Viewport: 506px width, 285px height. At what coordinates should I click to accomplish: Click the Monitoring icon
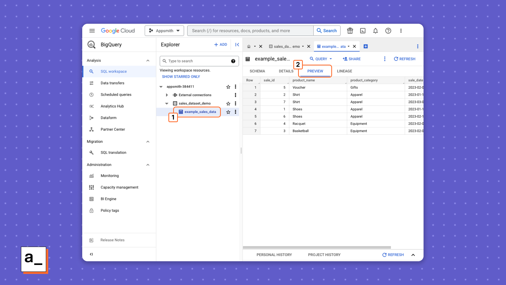coord(91,175)
